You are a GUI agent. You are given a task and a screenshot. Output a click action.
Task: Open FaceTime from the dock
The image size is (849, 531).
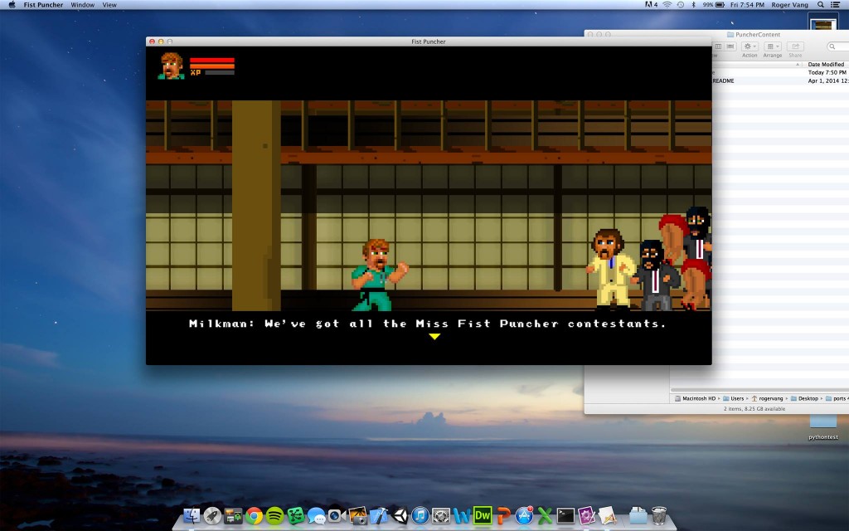click(x=337, y=515)
